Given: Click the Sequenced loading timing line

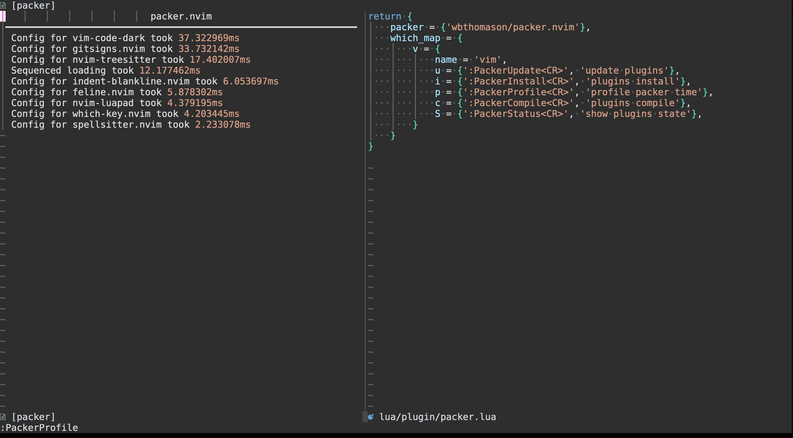Looking at the screenshot, I should point(106,71).
